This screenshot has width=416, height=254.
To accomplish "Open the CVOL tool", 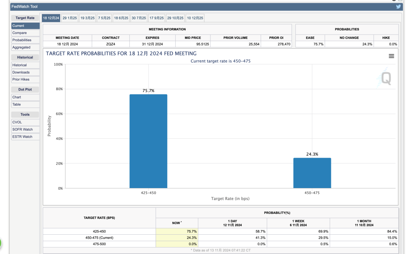I will coord(25,122).
